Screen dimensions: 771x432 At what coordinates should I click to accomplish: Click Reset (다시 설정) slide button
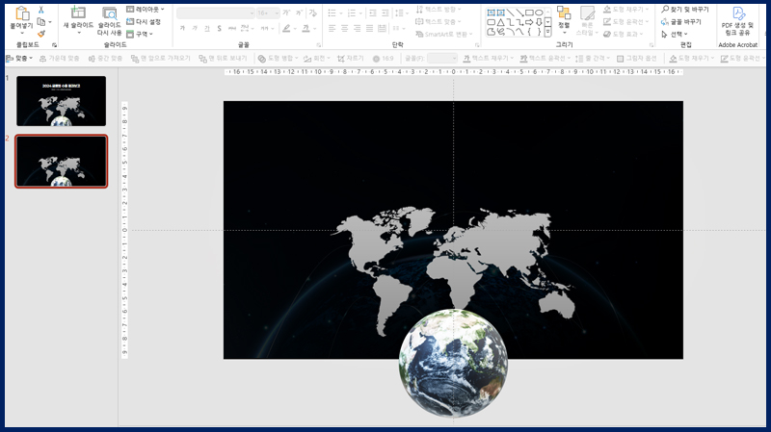[144, 21]
